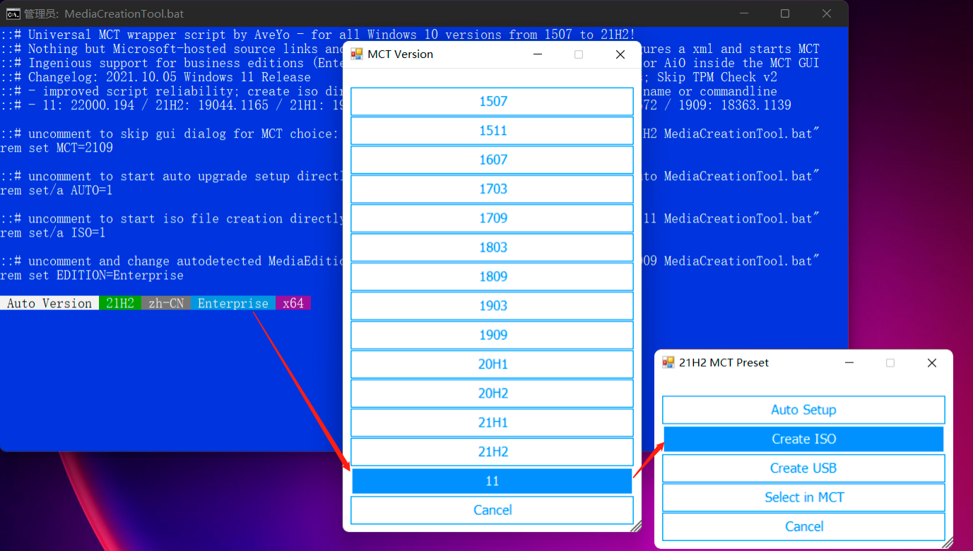Screen dimensions: 973x551
Task: Click the 21H2 MCT Preset window icon
Action: 668,362
